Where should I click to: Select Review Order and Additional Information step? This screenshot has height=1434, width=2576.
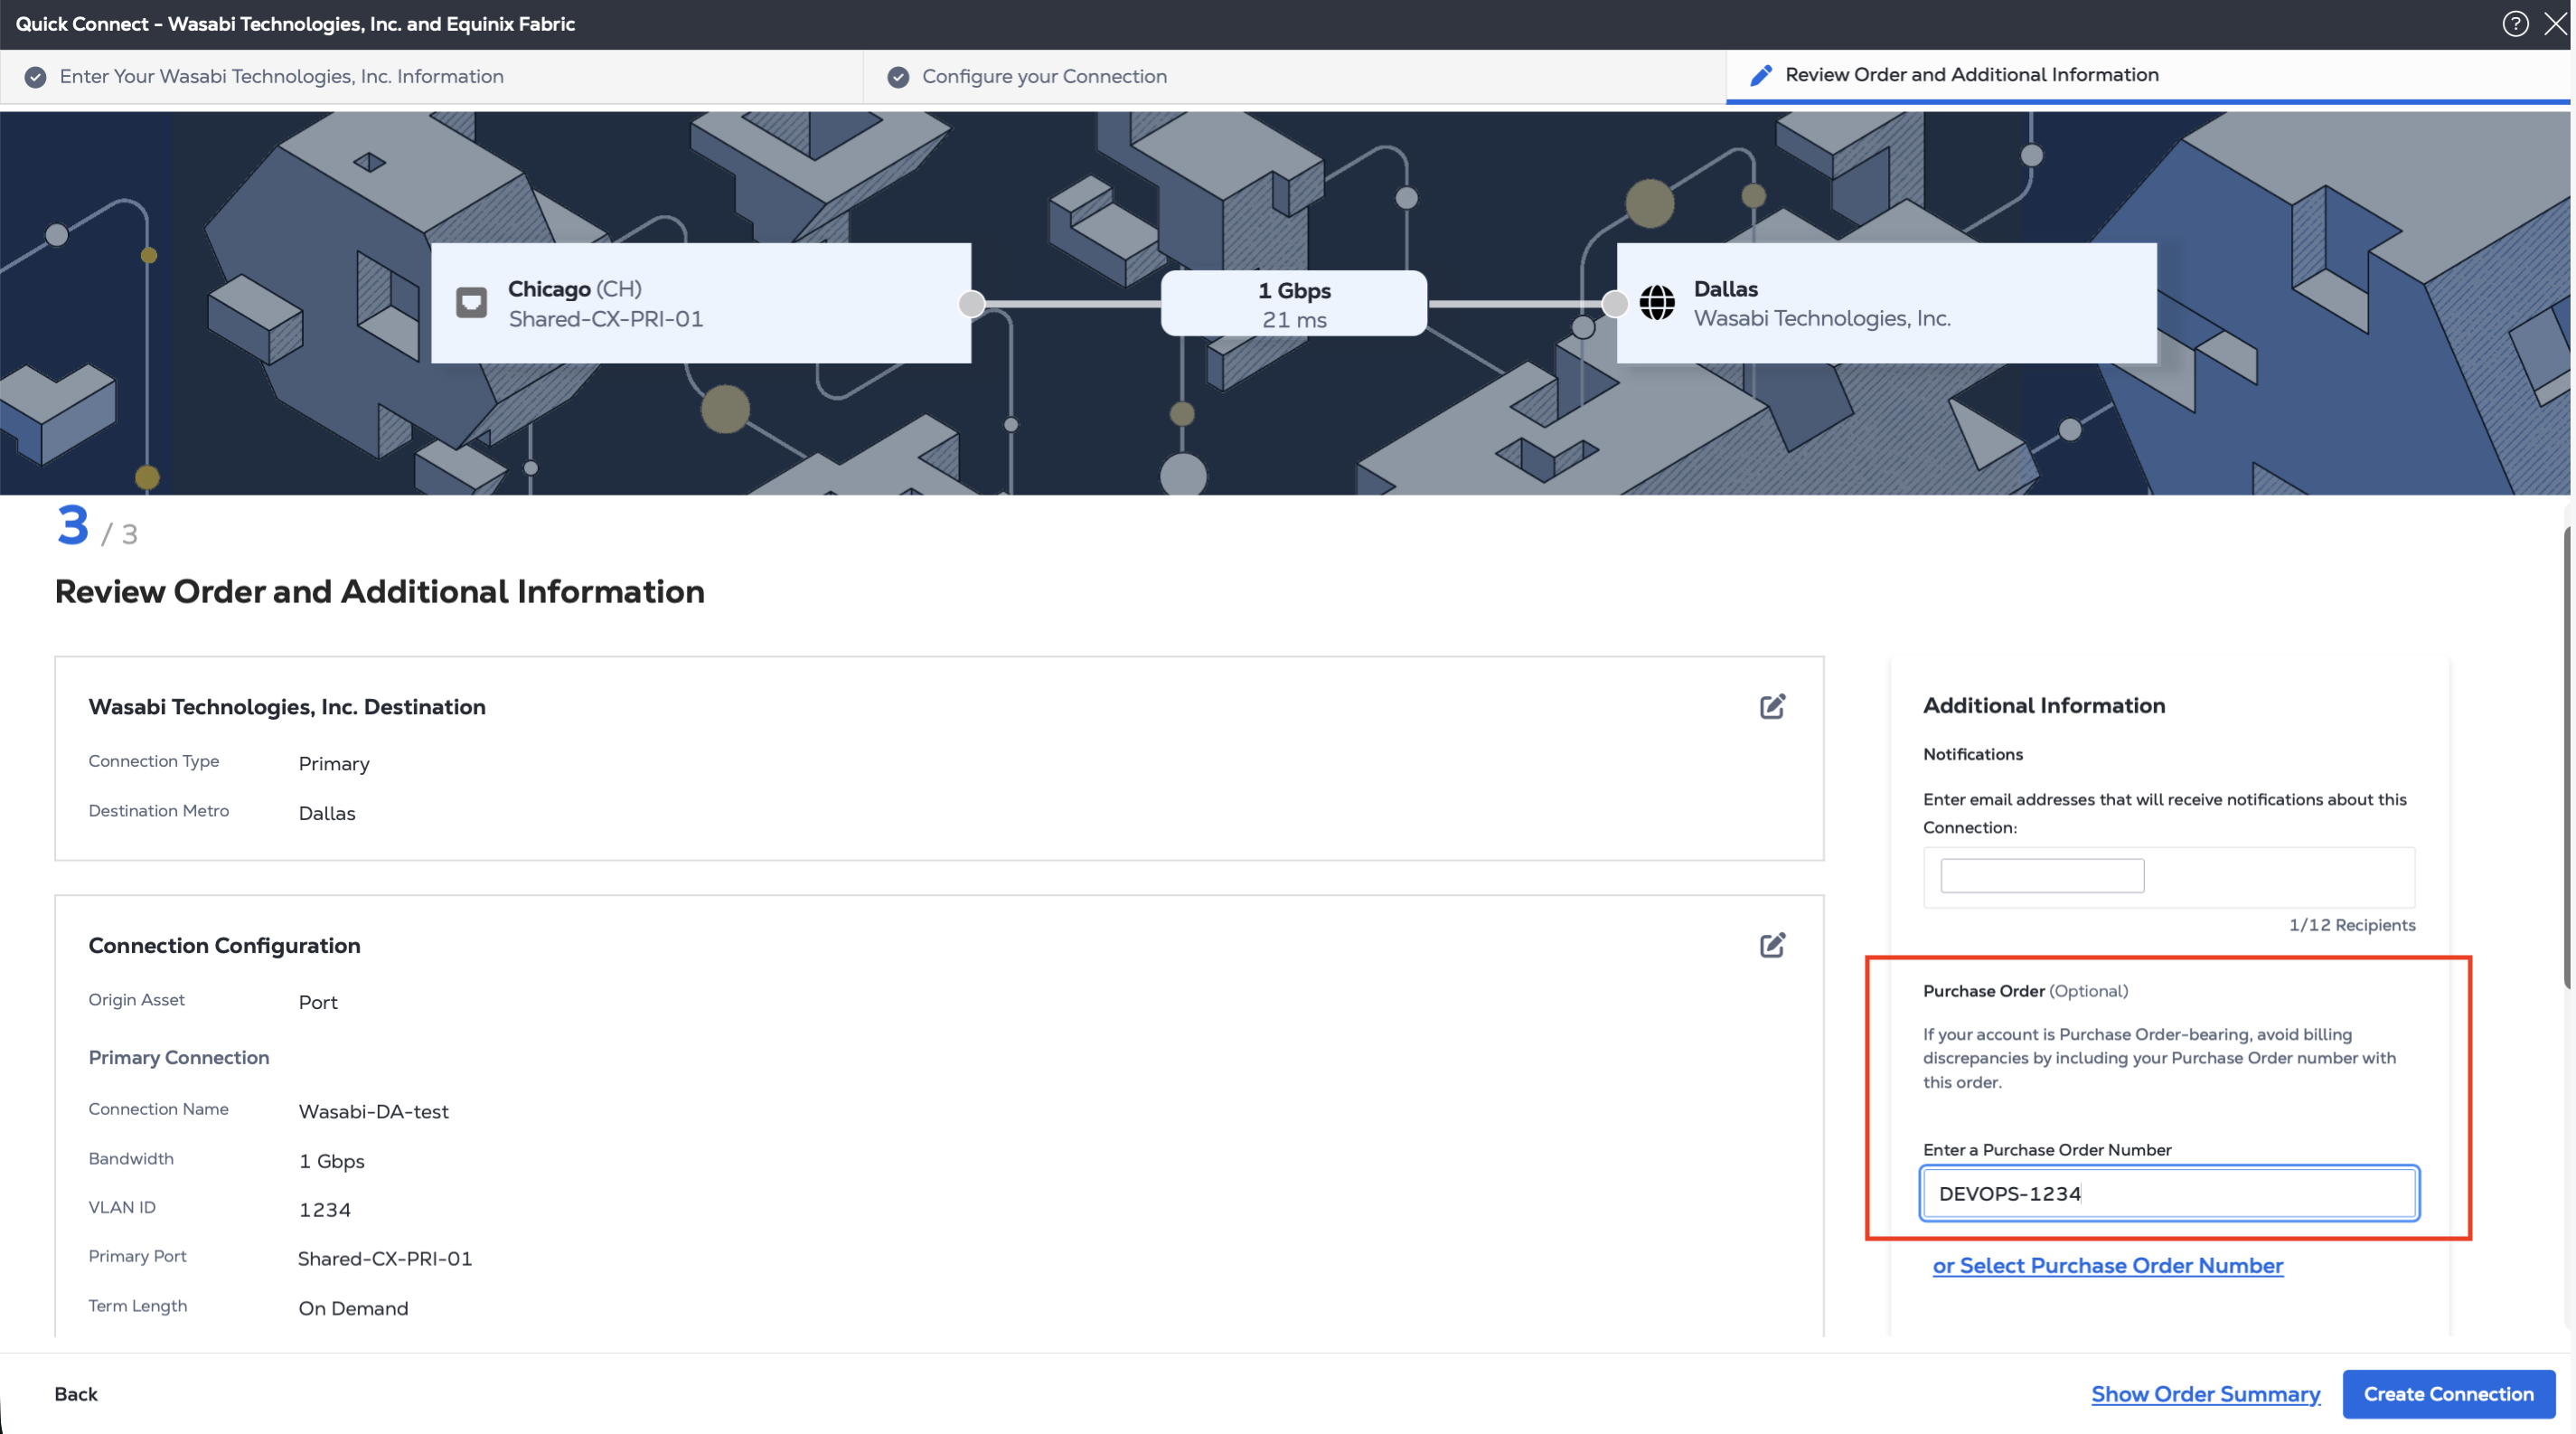[2148, 76]
